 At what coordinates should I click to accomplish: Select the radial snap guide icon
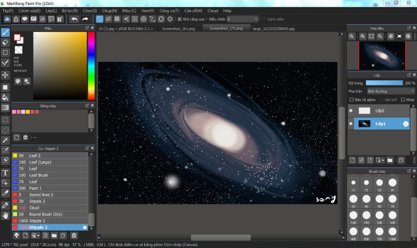click(x=135, y=19)
